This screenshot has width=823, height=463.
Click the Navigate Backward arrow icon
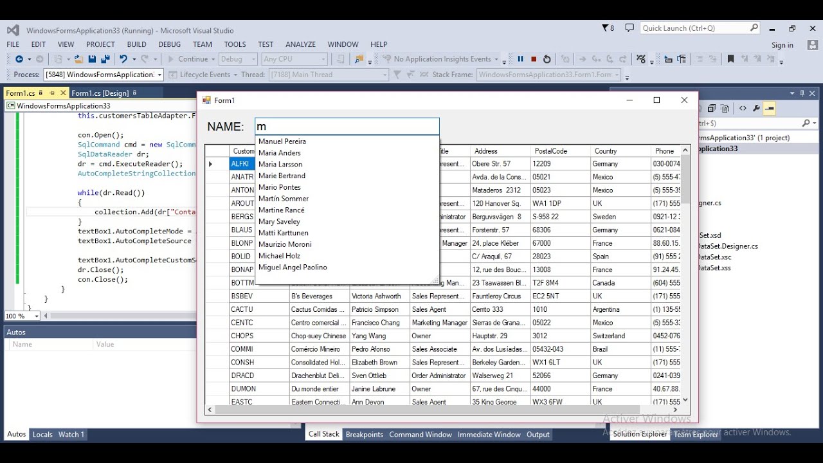[19, 59]
